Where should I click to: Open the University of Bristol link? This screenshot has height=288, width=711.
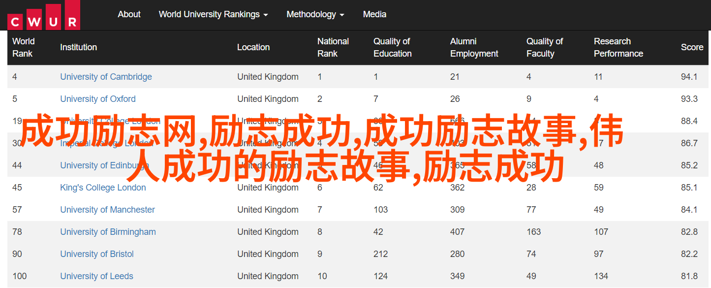coord(97,254)
